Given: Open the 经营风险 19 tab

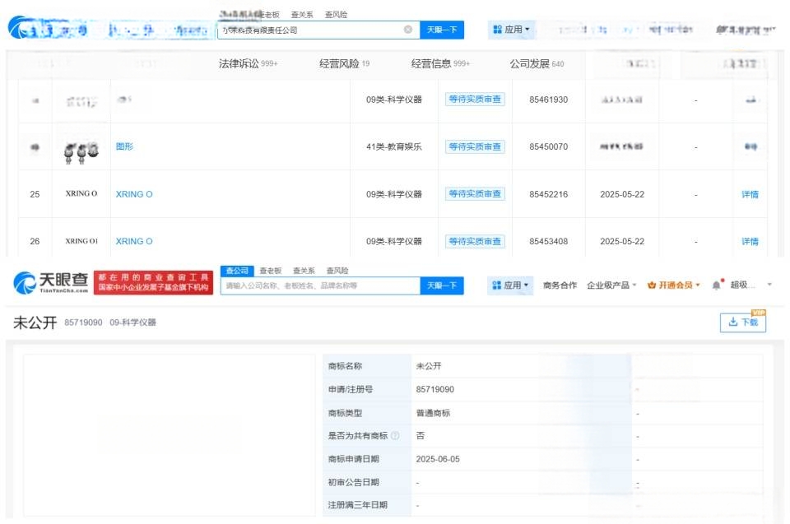Looking at the screenshot, I should pos(344,63).
